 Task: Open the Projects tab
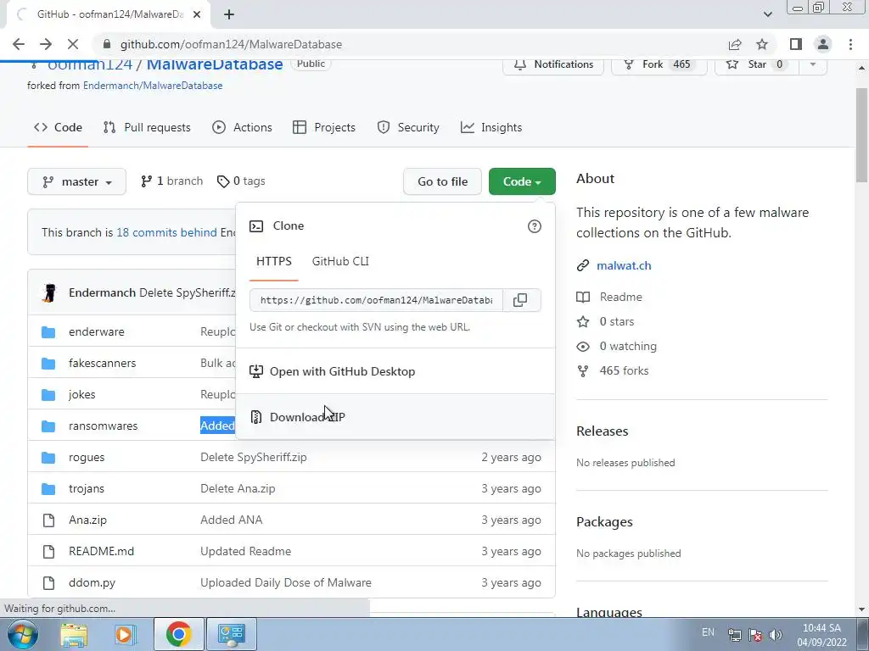coord(324,127)
